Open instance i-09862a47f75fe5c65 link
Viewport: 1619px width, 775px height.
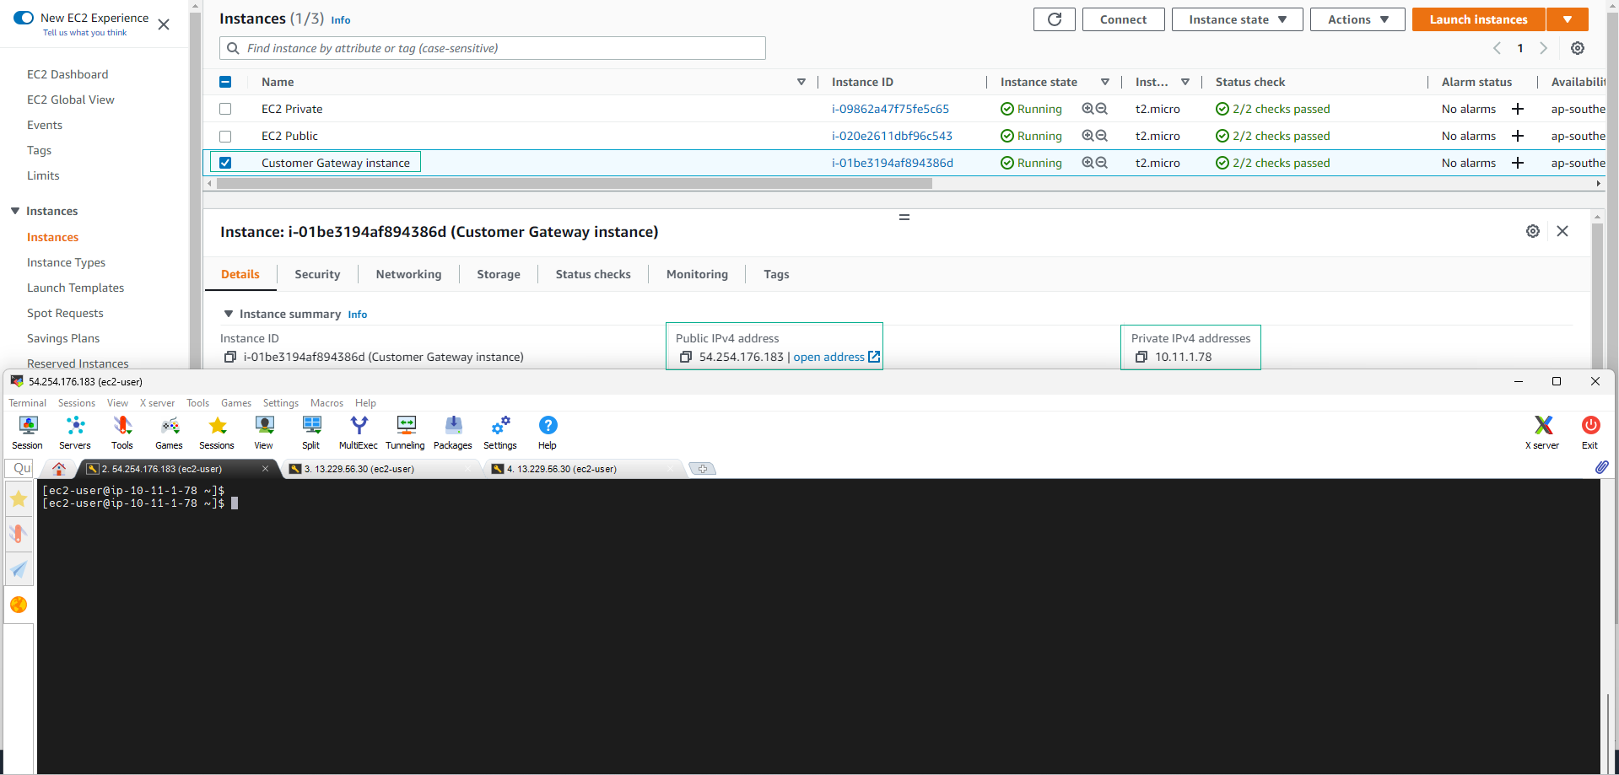(x=890, y=109)
